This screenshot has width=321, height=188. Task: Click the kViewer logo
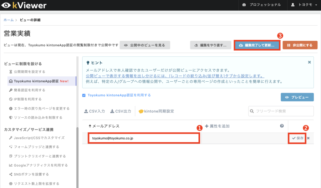point(24,5)
